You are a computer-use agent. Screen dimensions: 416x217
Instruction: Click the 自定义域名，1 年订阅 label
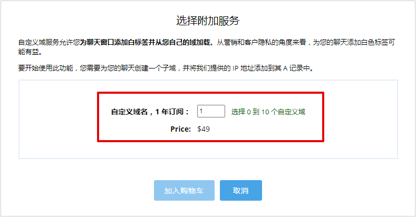pos(150,112)
